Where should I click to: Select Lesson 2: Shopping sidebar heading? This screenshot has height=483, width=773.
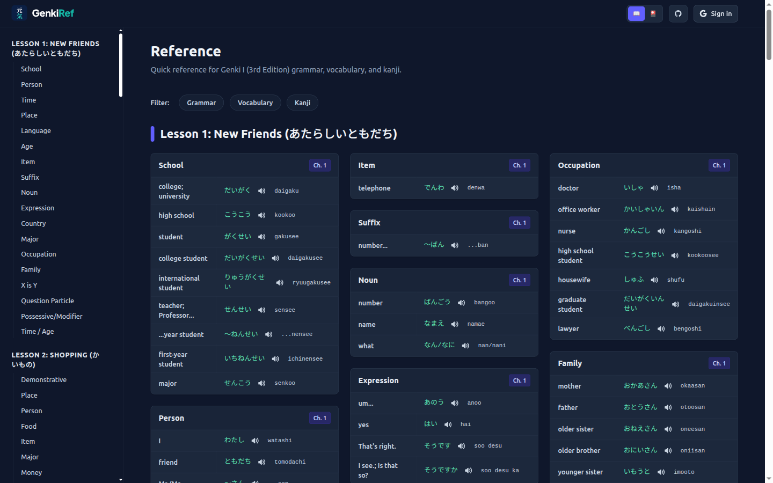(x=55, y=360)
